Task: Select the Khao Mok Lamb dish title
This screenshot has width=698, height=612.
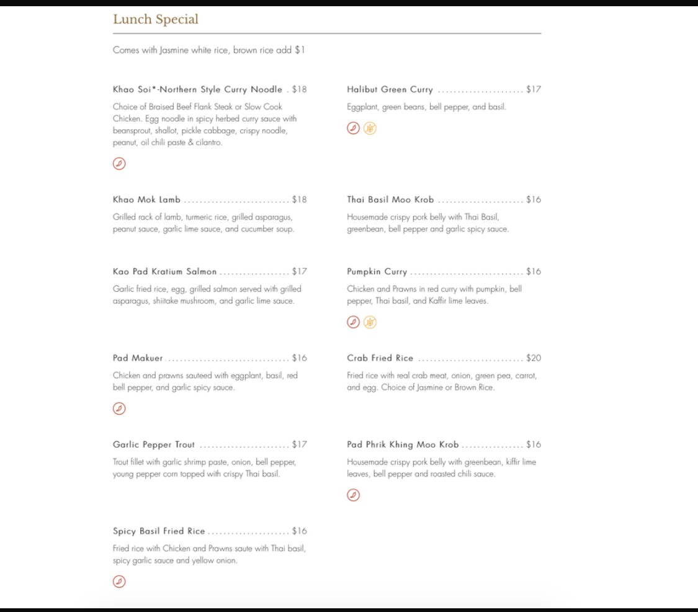Action: (x=147, y=200)
